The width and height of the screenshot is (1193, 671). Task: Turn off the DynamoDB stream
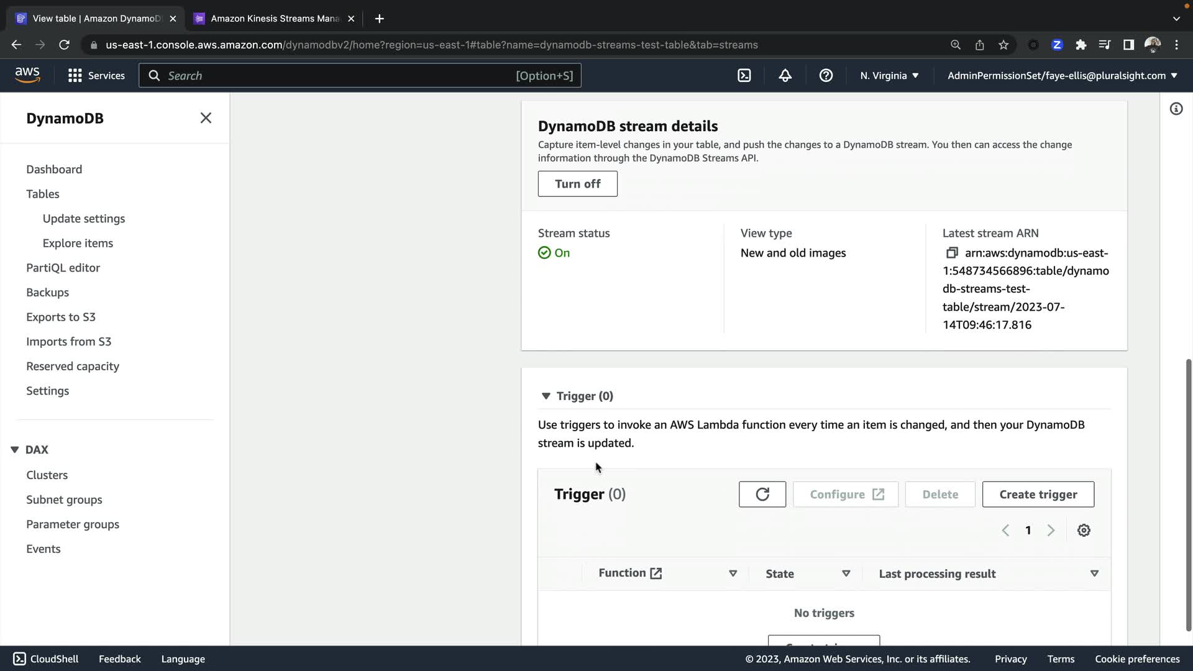point(577,184)
